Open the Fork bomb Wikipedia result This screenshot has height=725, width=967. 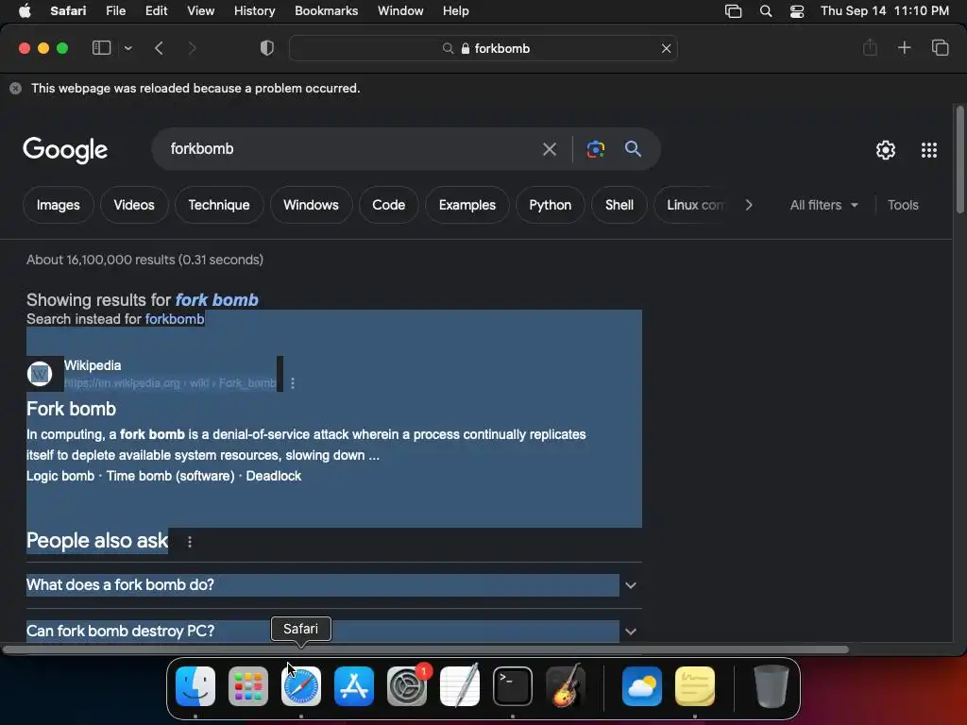[72, 409]
